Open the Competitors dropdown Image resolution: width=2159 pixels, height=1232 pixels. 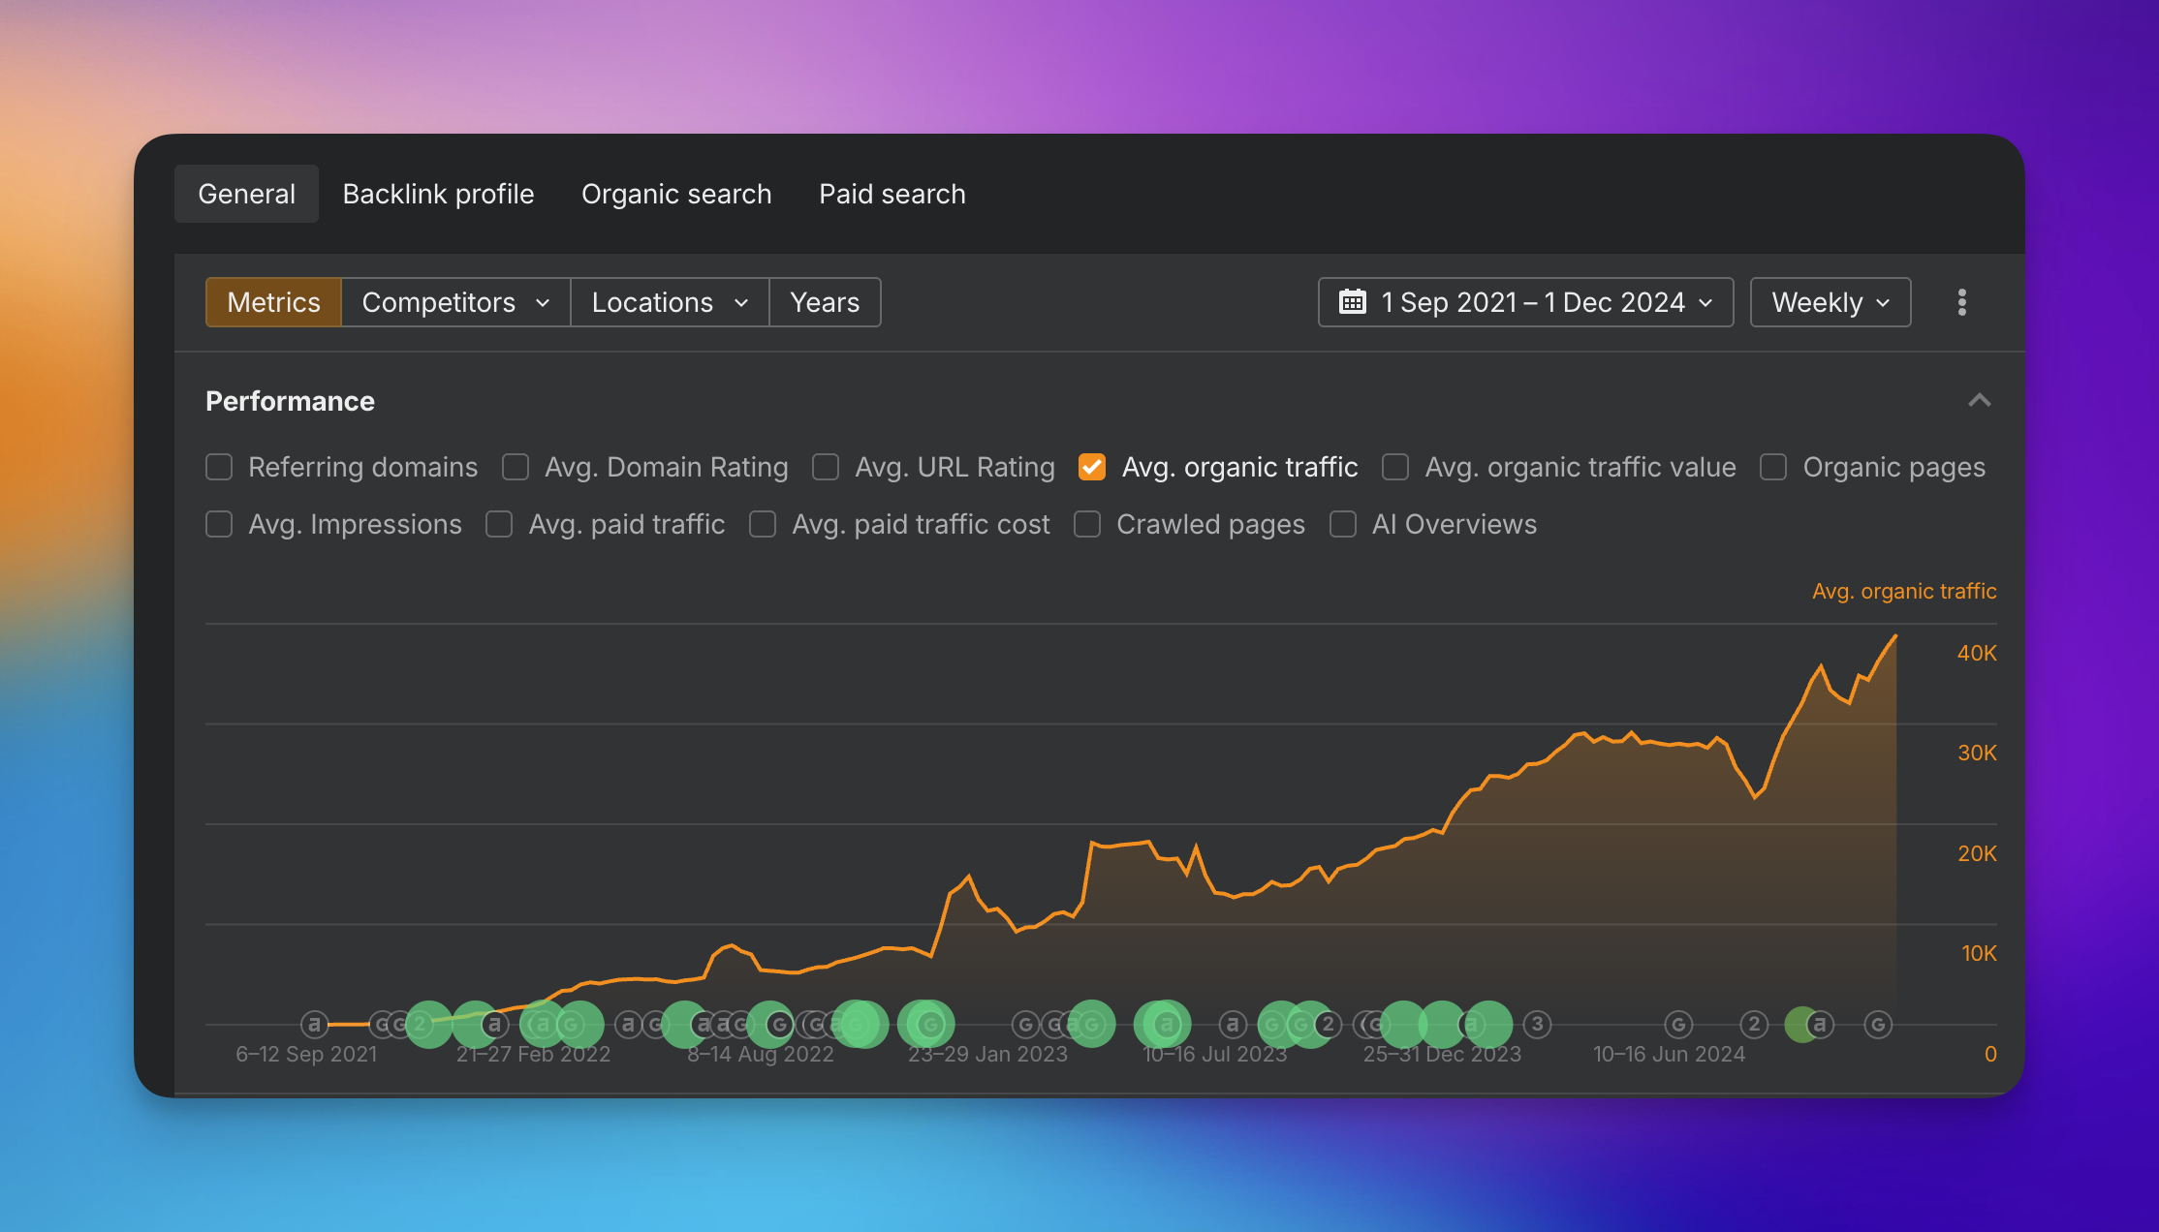click(x=455, y=302)
